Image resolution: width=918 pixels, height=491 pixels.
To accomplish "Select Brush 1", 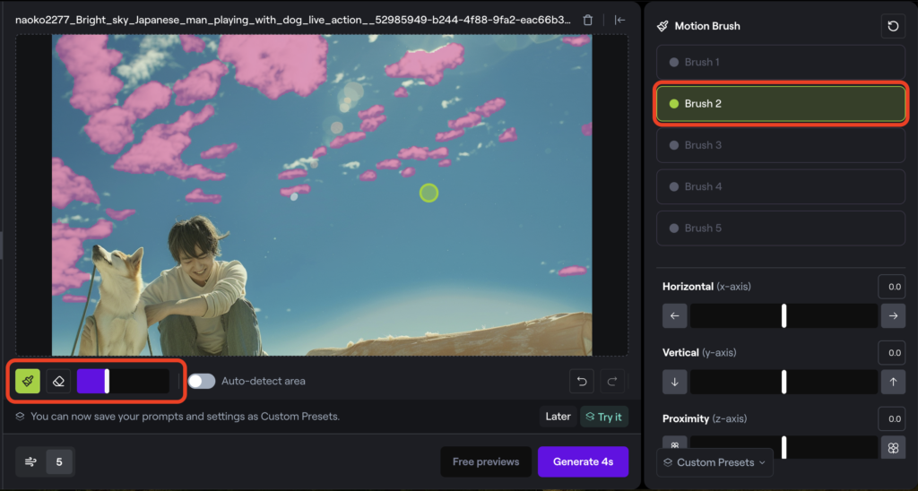I will (x=780, y=63).
